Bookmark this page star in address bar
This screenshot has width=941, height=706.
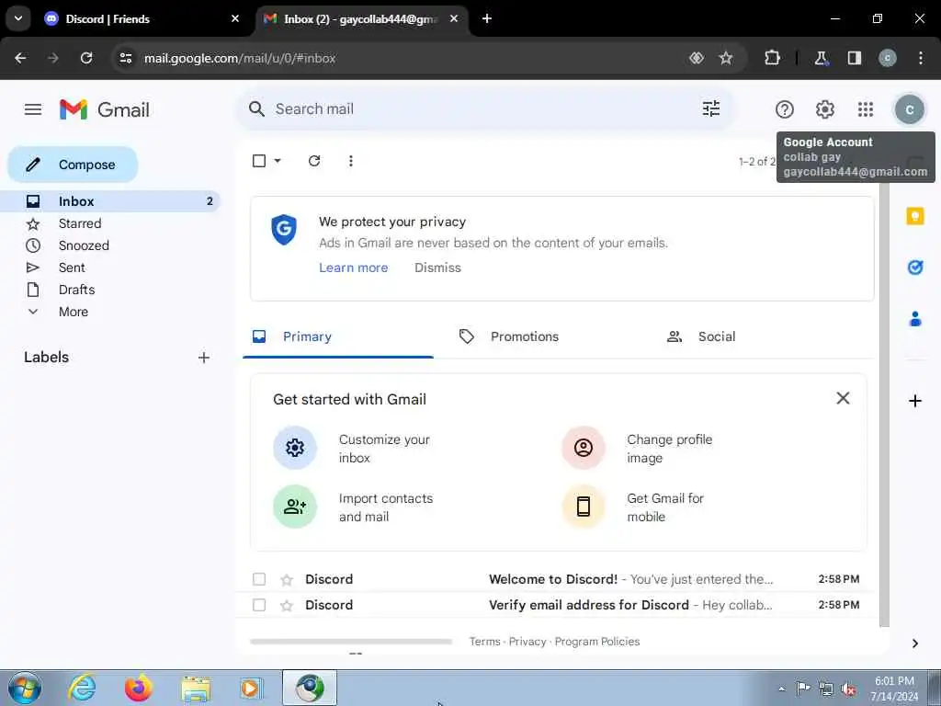pyautogui.click(x=726, y=58)
